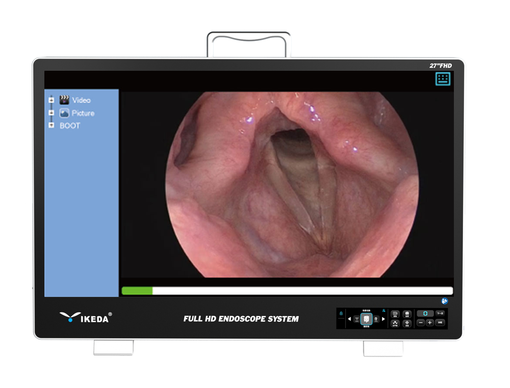Expand the Picture tree node
The height and width of the screenshot is (388, 510).
(x=51, y=113)
